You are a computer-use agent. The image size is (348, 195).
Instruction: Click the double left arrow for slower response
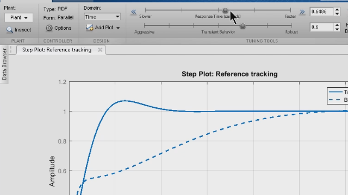pyautogui.click(x=133, y=12)
